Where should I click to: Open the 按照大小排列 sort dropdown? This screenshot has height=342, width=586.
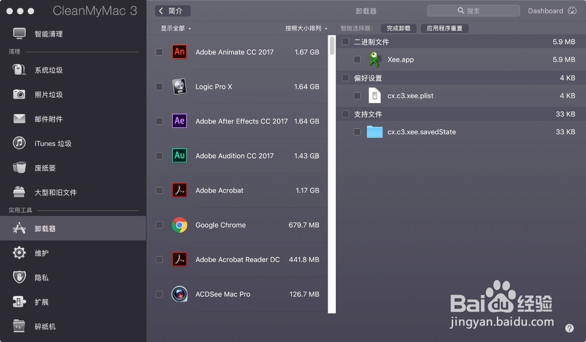coord(306,28)
